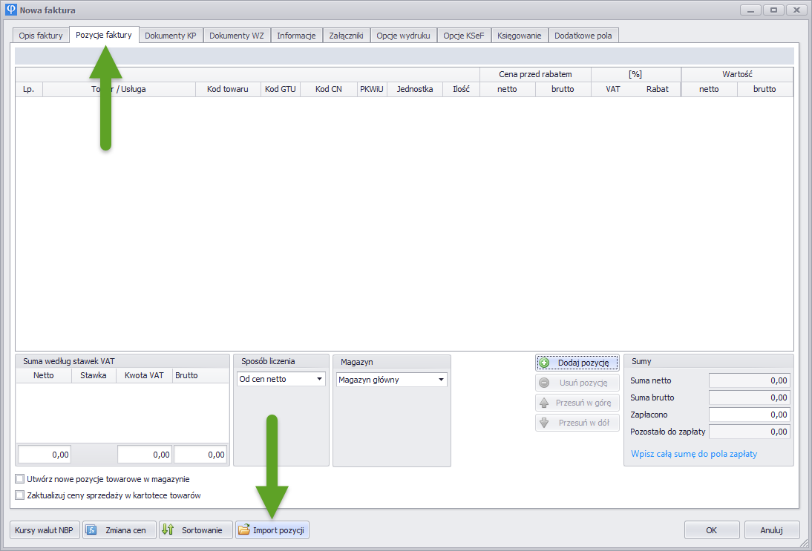The image size is (812, 551).
Task: Enable Utwórz nowe pozycje towarowe w magazynie
Action: [20, 479]
